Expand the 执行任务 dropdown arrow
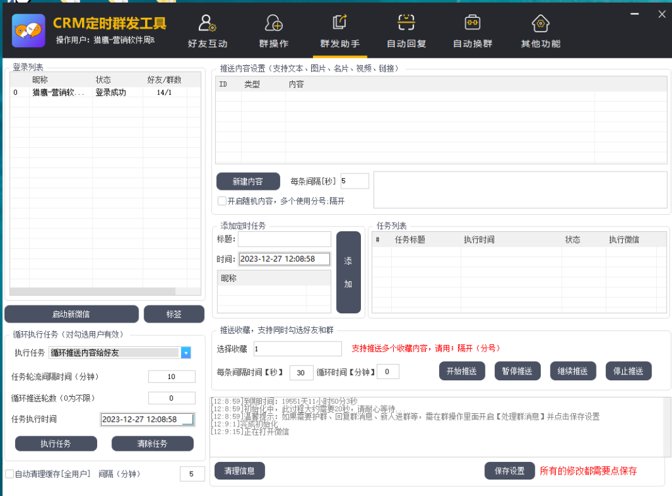The image size is (672, 496). pyautogui.click(x=186, y=353)
